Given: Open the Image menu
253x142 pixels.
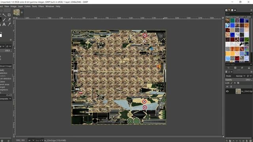Looking at the screenshot, I should [13, 6].
